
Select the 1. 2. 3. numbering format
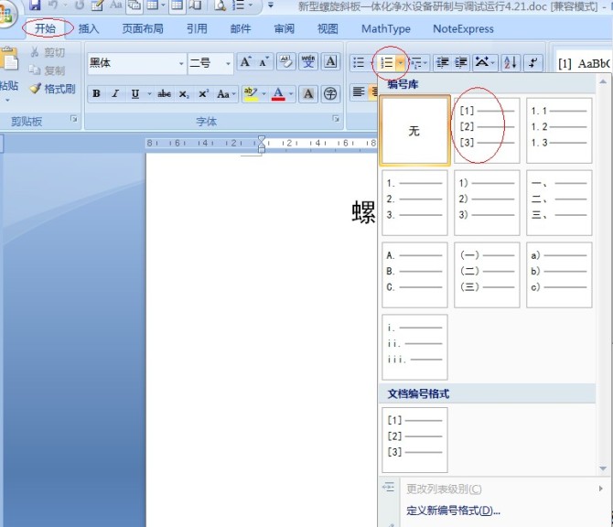click(x=414, y=202)
